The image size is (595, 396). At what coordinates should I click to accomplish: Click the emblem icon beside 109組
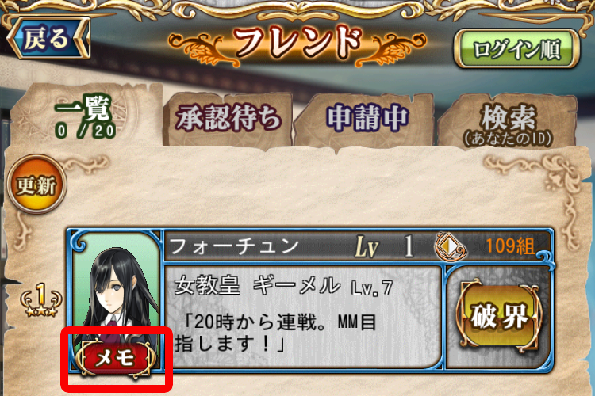(451, 246)
